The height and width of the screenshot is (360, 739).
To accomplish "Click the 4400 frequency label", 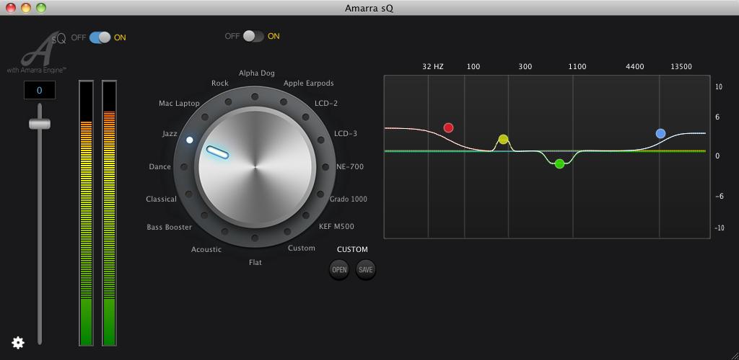I will tap(635, 67).
